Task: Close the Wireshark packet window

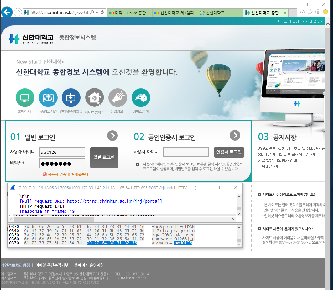Action: [x=235, y=188]
